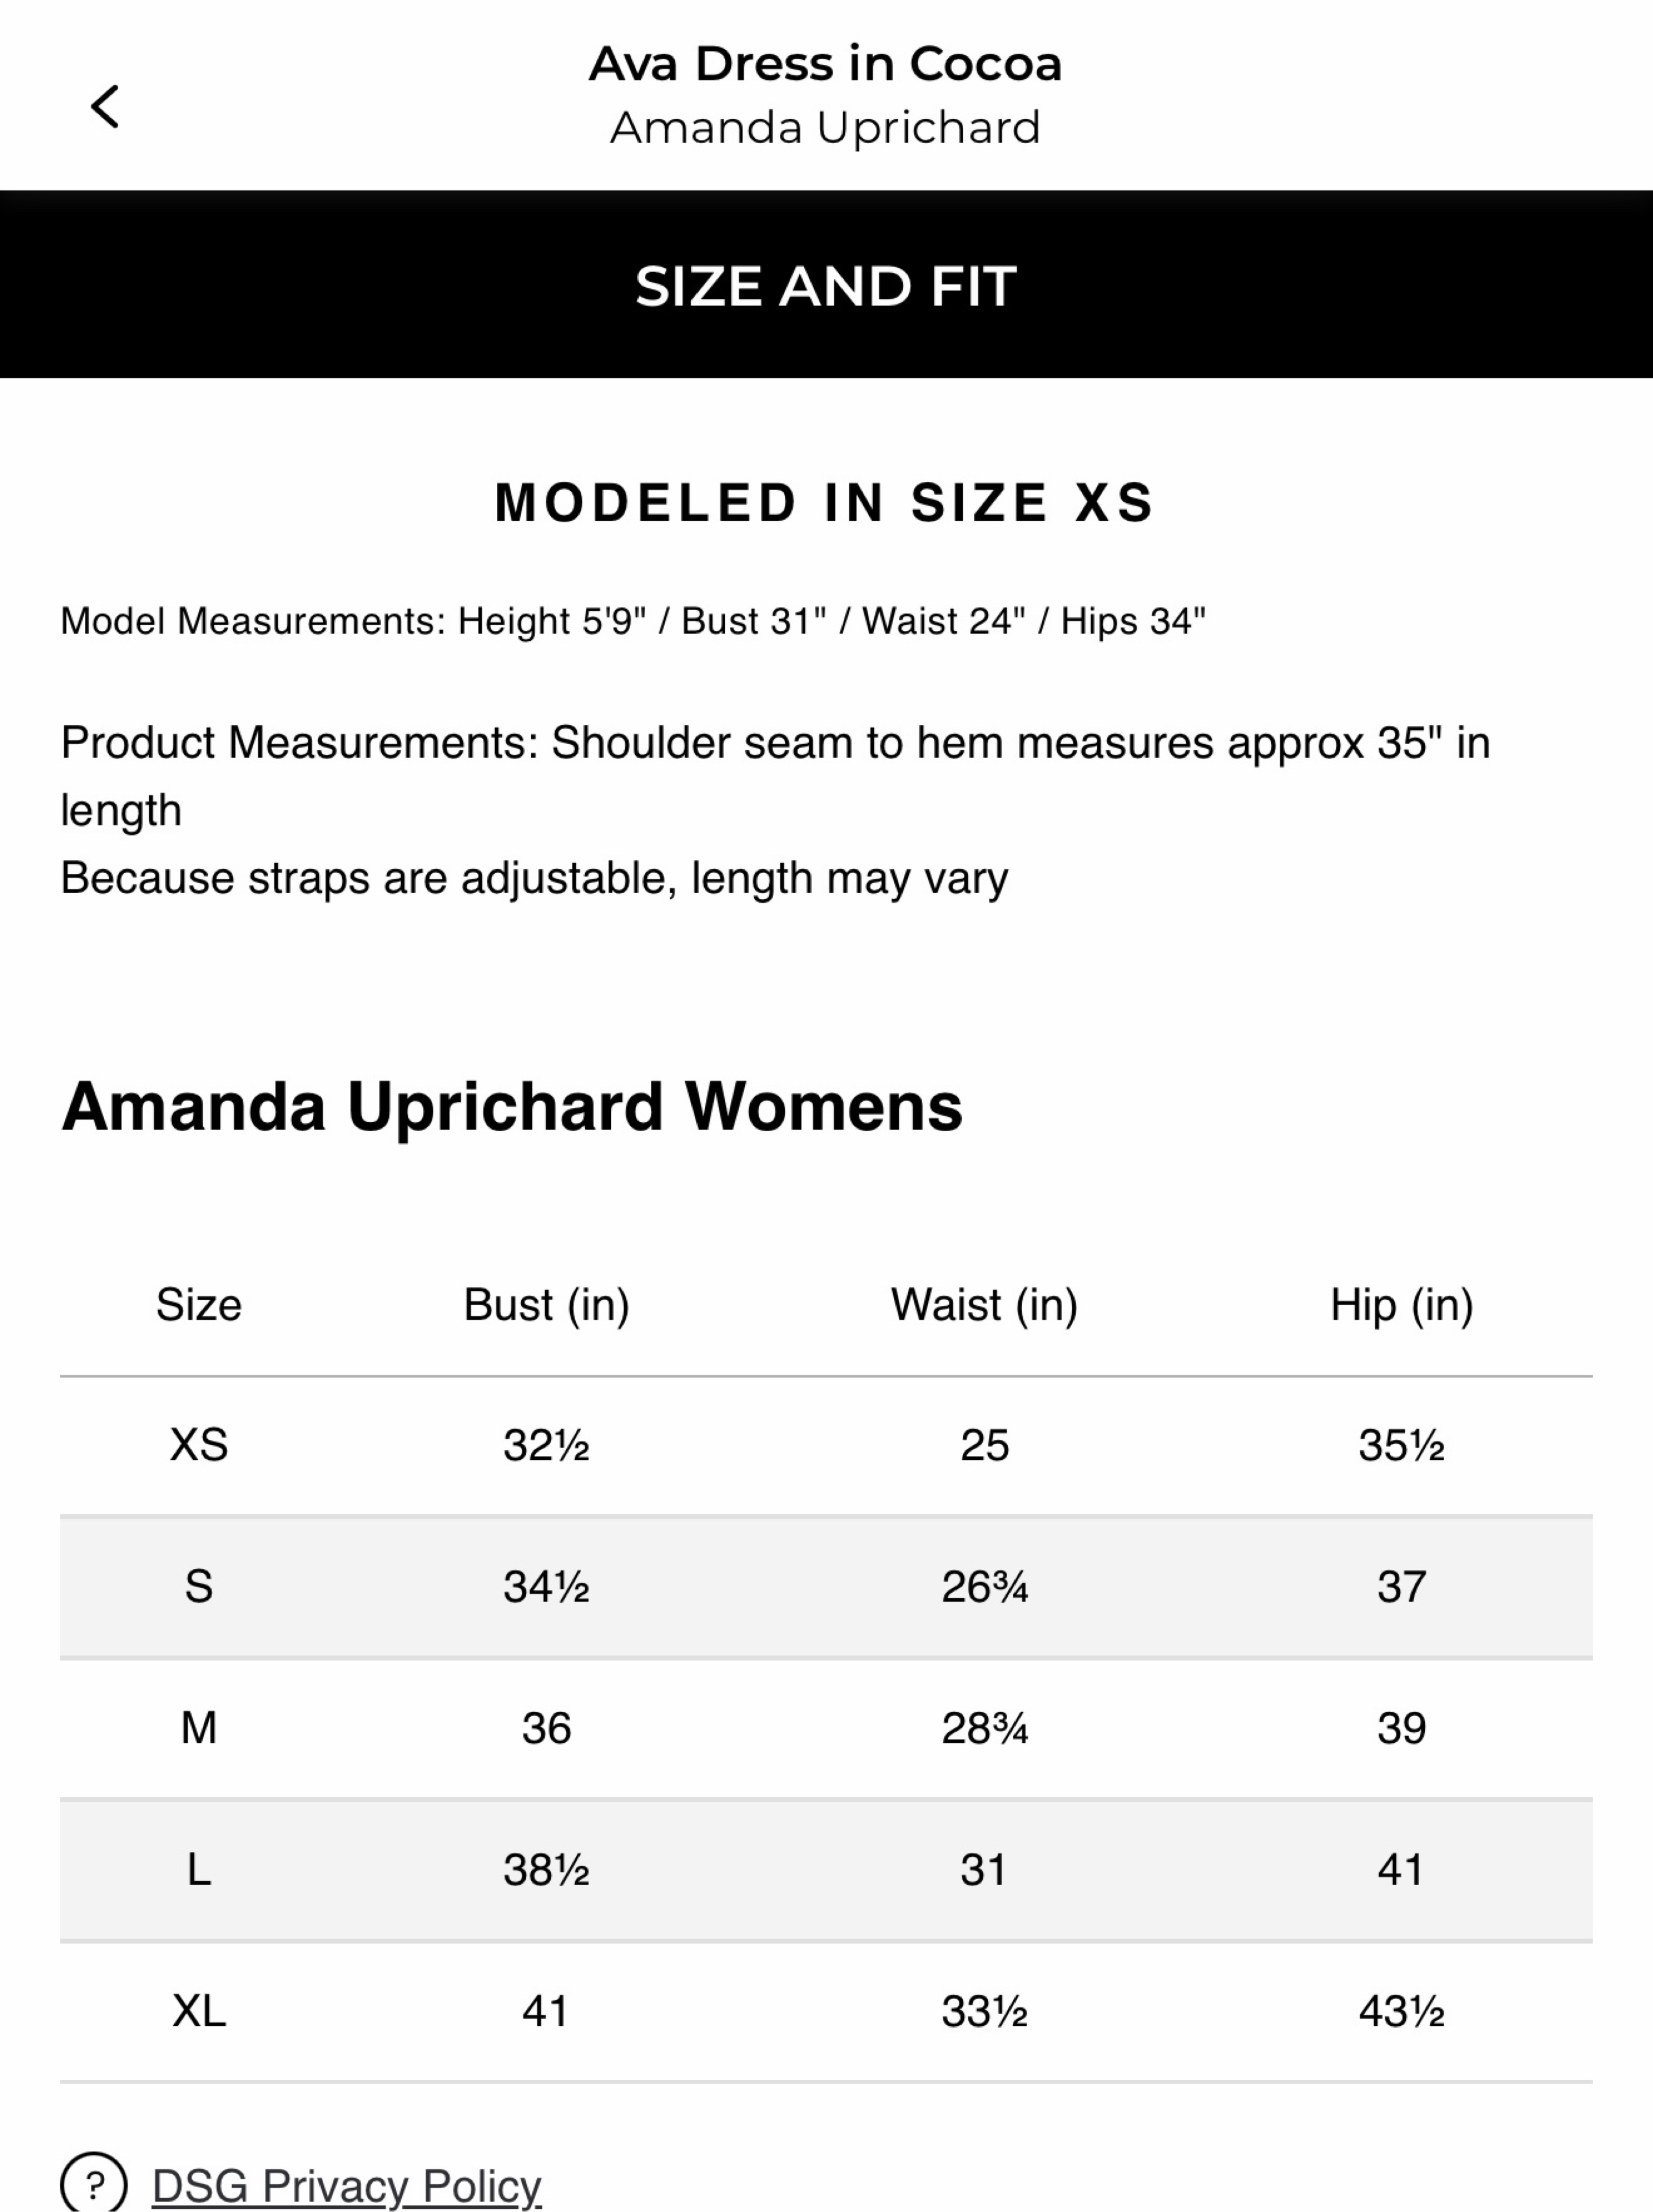Tap the Amanda Uprichard brand name
This screenshot has width=1653, height=2212.
pyautogui.click(x=825, y=128)
